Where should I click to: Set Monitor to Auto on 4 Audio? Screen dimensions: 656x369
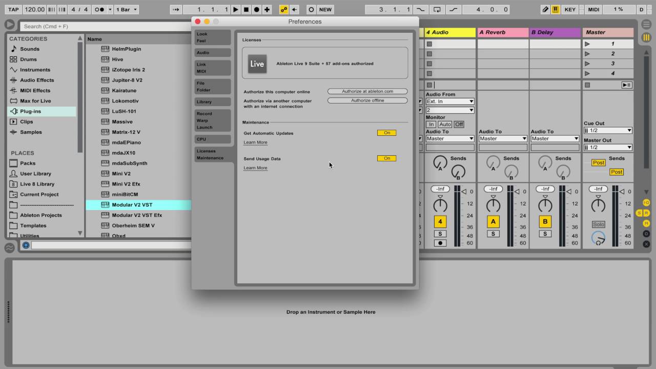click(x=445, y=125)
